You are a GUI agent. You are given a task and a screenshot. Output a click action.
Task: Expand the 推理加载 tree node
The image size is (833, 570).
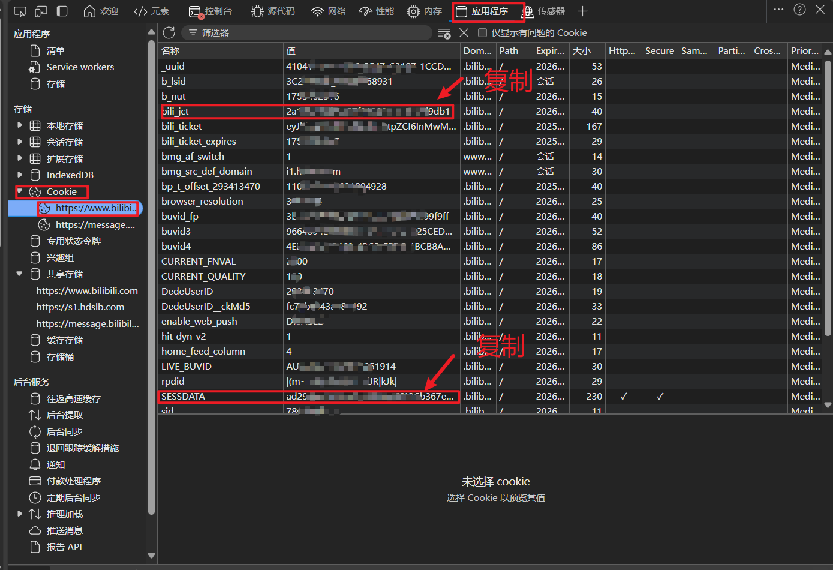tap(20, 514)
